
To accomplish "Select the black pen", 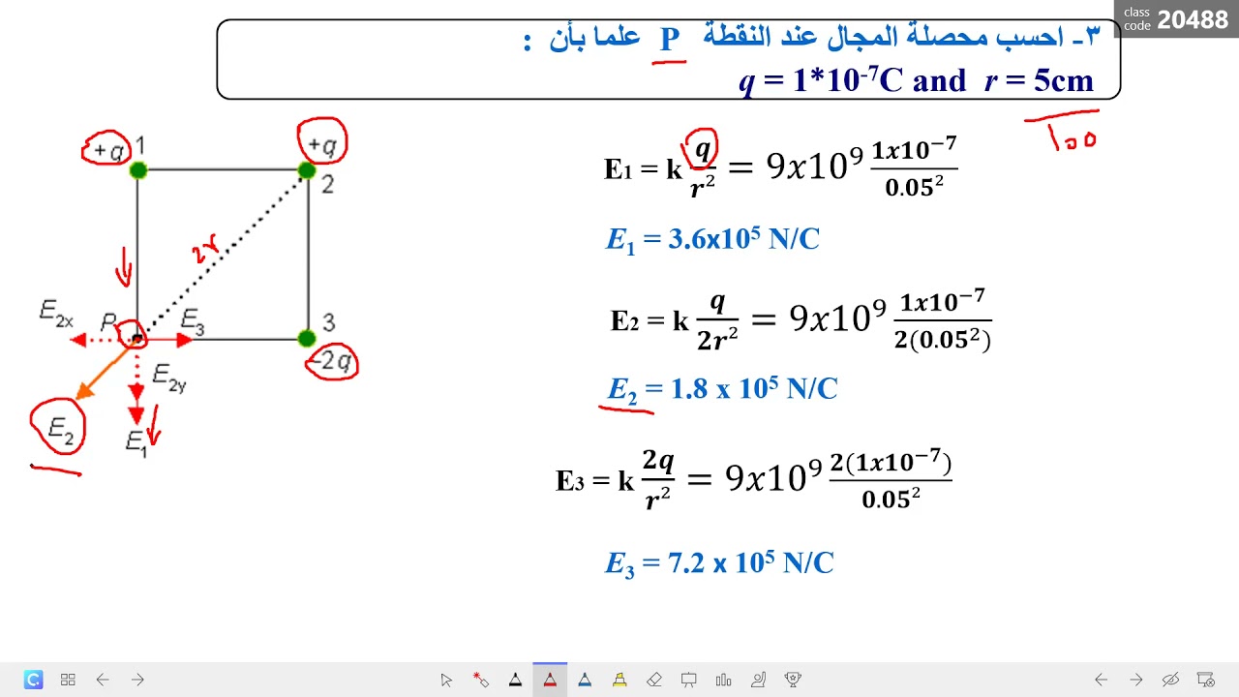I will [515, 680].
